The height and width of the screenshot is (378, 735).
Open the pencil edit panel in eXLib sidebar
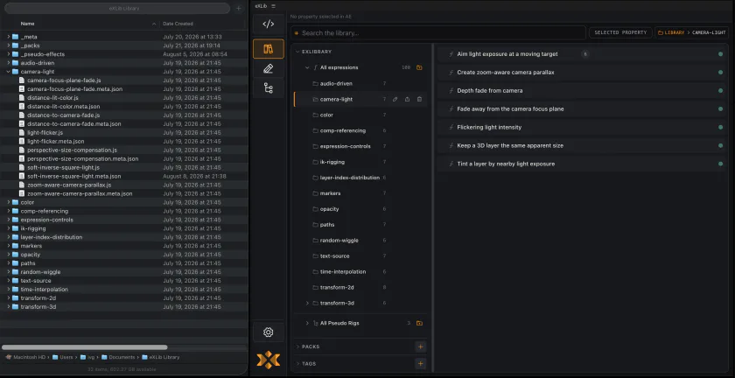pos(268,68)
